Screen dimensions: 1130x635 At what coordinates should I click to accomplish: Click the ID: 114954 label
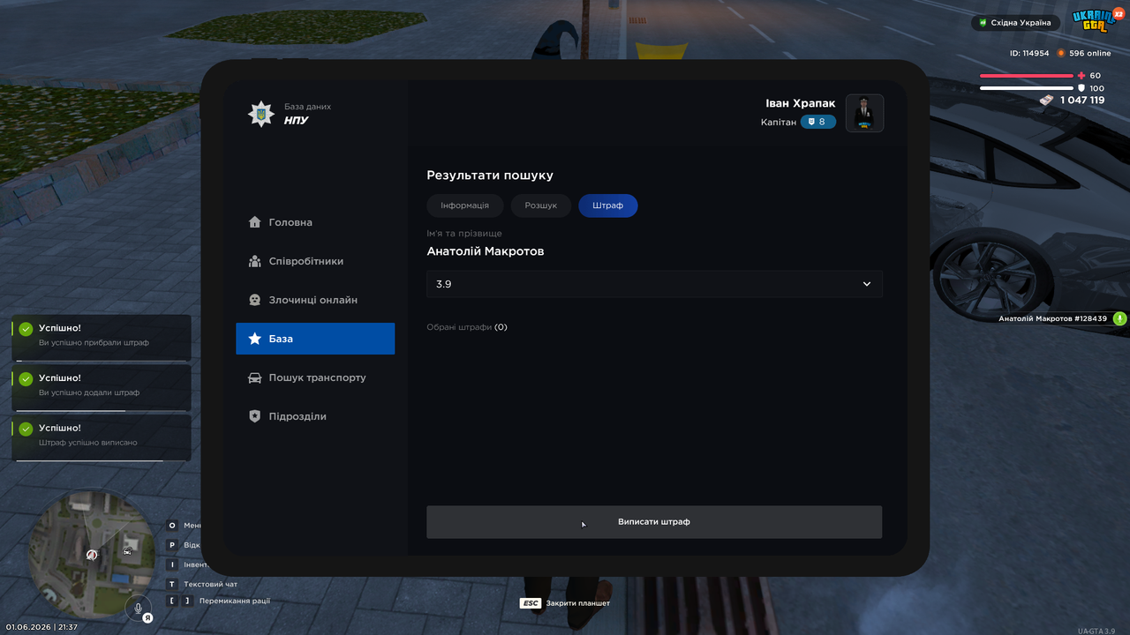pos(1029,53)
